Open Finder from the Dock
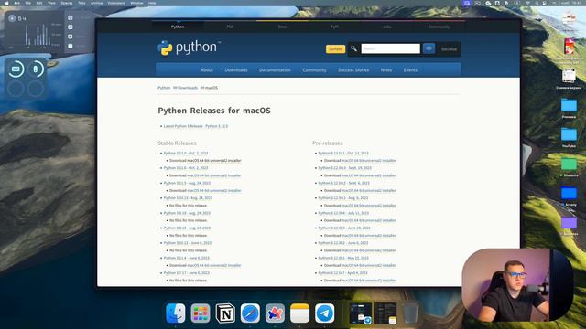The height and width of the screenshot is (329, 586). point(175,313)
